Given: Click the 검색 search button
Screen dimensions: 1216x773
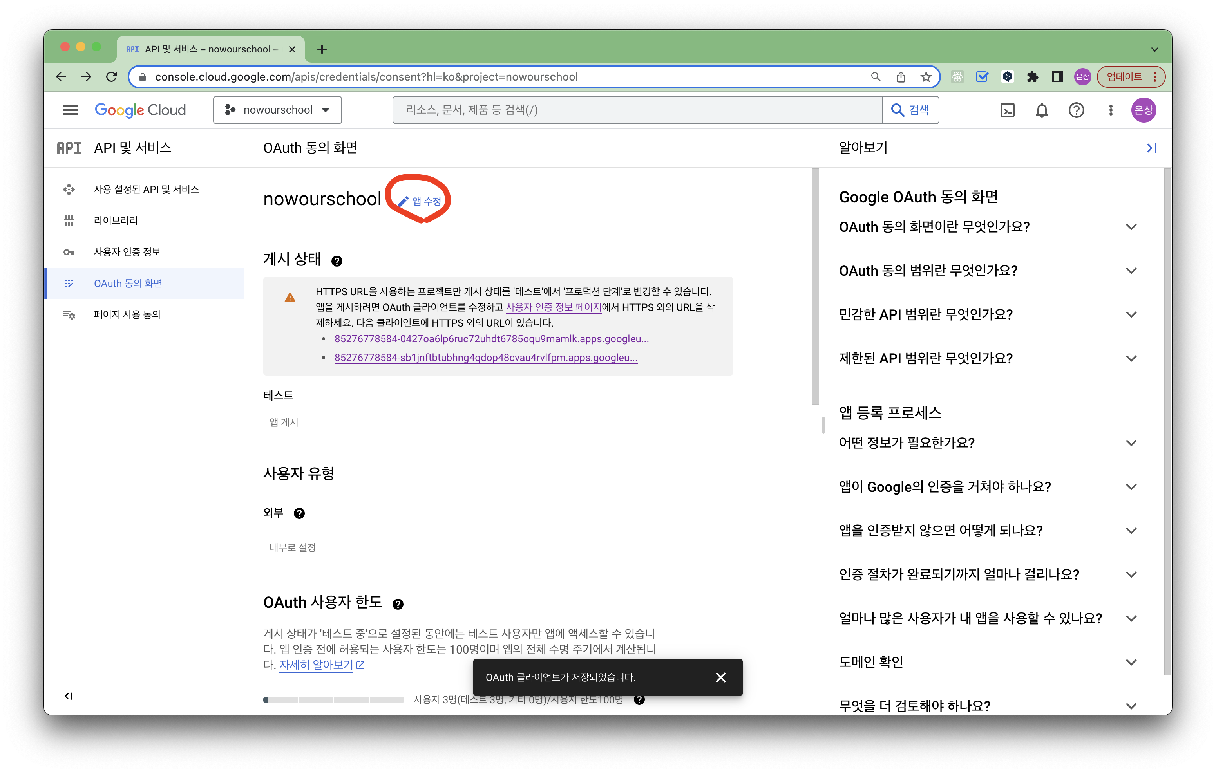Looking at the screenshot, I should pyautogui.click(x=910, y=110).
